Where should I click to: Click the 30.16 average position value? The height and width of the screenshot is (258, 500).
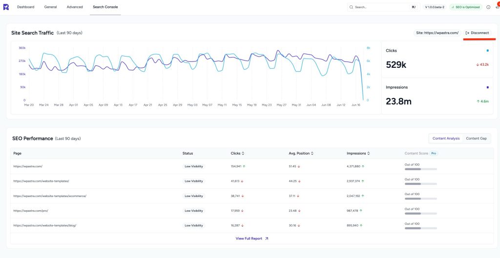pos(292,225)
